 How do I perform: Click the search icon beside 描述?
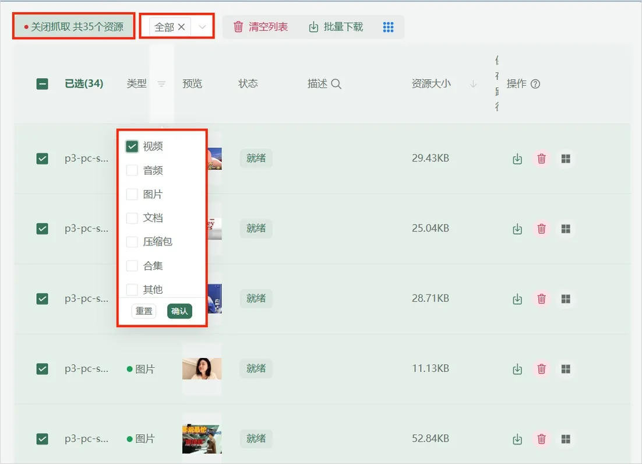[336, 84]
